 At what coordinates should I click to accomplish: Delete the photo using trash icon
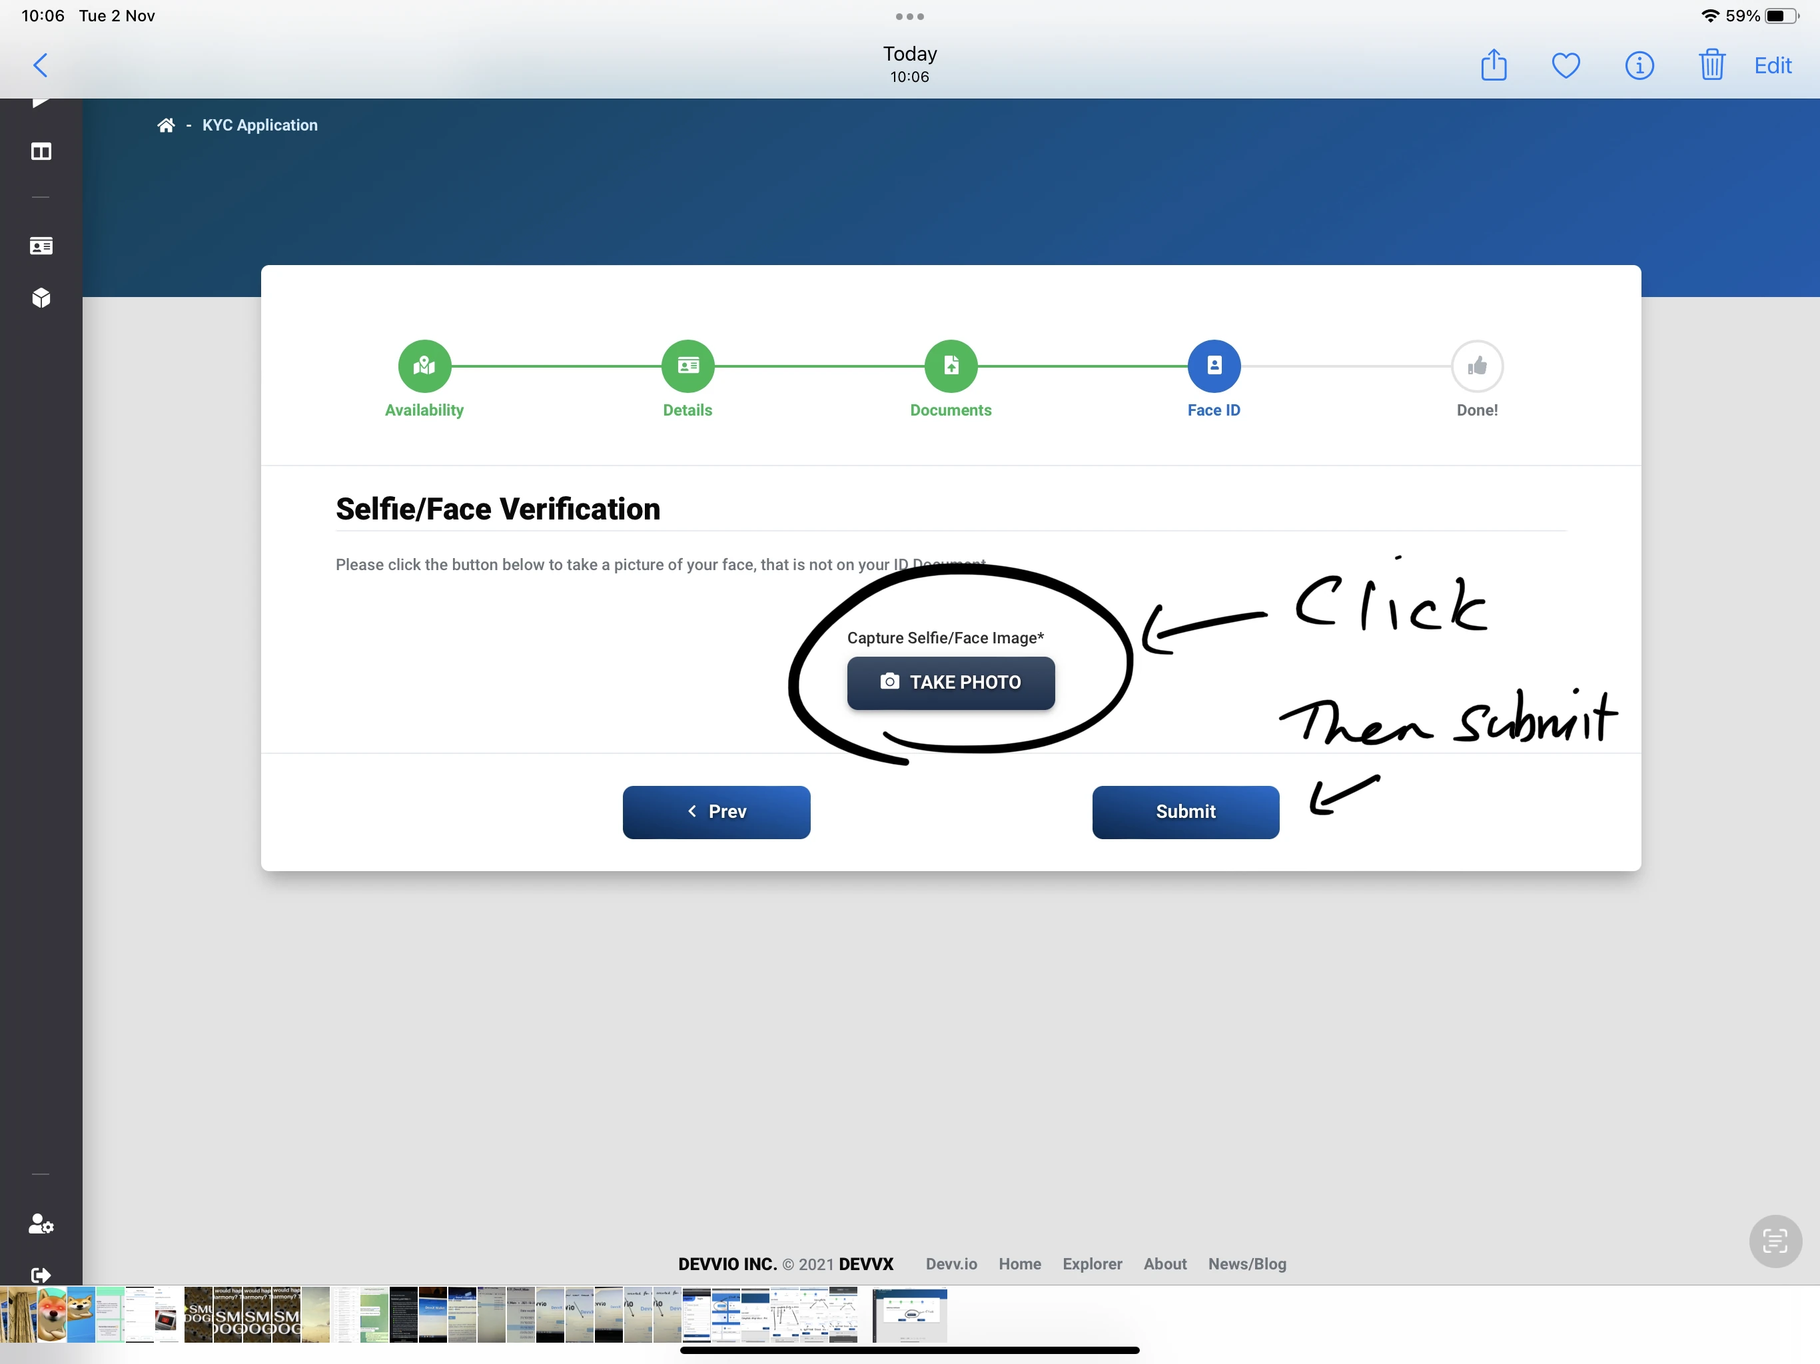(x=1711, y=65)
